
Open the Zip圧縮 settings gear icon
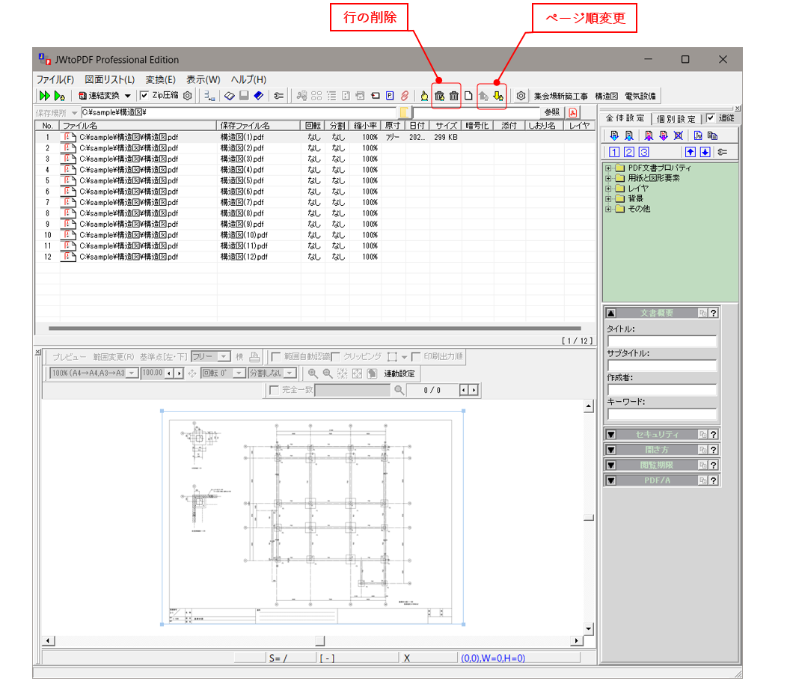tap(187, 96)
